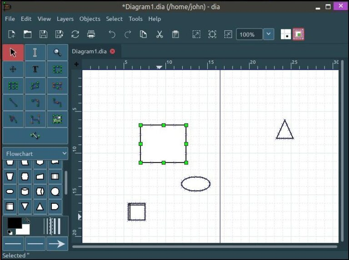Reset to default black/white colors
The height and width of the screenshot is (260, 349).
10,232
